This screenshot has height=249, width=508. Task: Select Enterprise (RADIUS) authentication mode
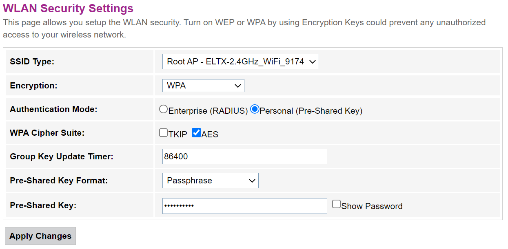(164, 109)
